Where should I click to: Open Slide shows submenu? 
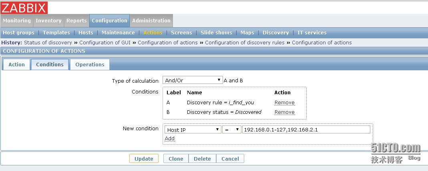coord(216,33)
